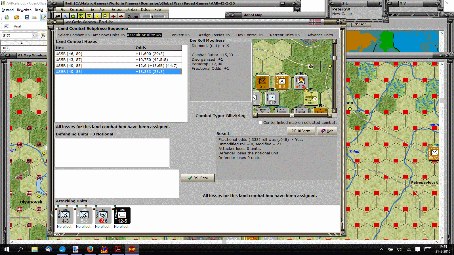Open the notification center icon

[x=418, y=249]
